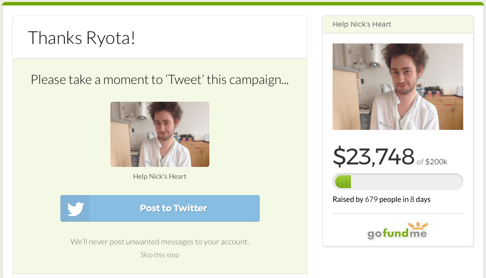Click the green bar at page top
The height and width of the screenshot is (278, 486).
pos(243,3)
